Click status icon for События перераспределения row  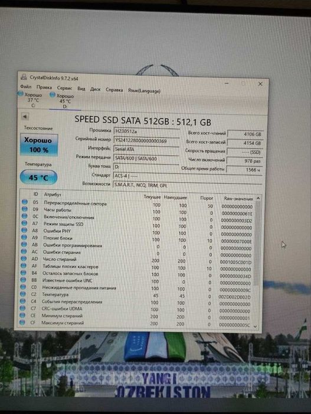(23, 301)
